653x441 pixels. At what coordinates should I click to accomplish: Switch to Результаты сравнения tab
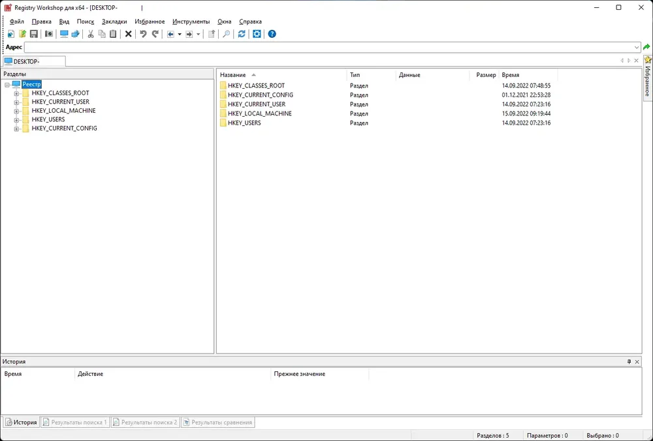[218, 422]
